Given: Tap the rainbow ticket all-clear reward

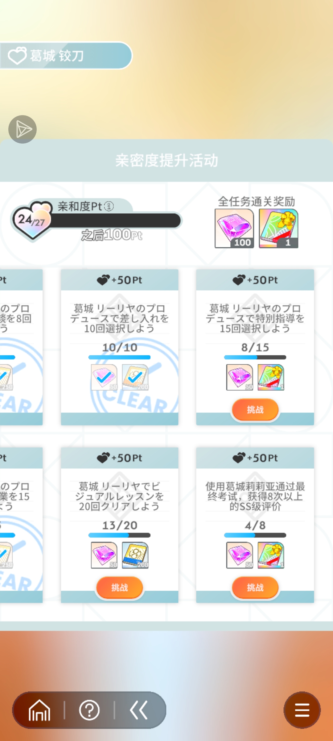Looking at the screenshot, I should [278, 228].
